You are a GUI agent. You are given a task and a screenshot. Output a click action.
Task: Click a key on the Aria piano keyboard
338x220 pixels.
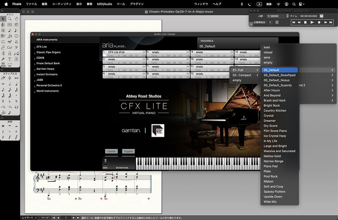198,164
